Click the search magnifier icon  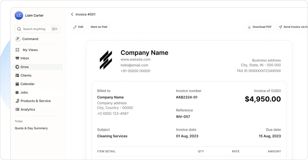[19, 29]
